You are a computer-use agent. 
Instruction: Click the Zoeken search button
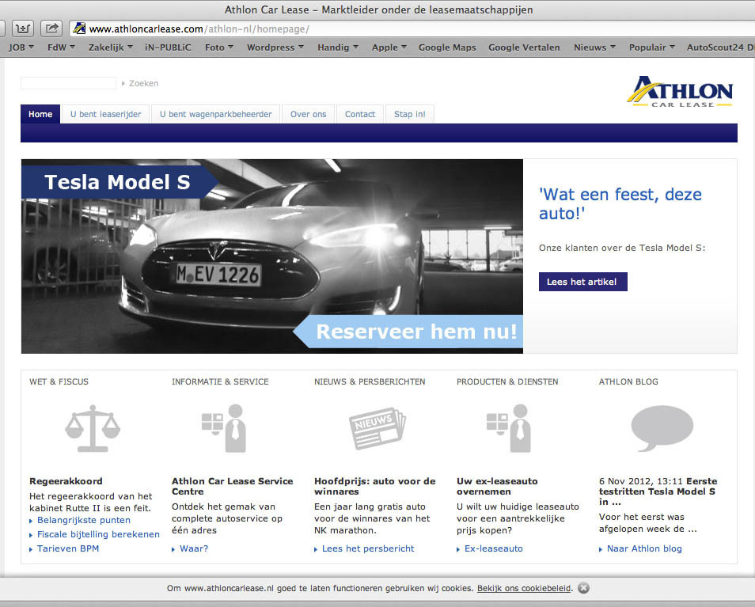pos(140,83)
